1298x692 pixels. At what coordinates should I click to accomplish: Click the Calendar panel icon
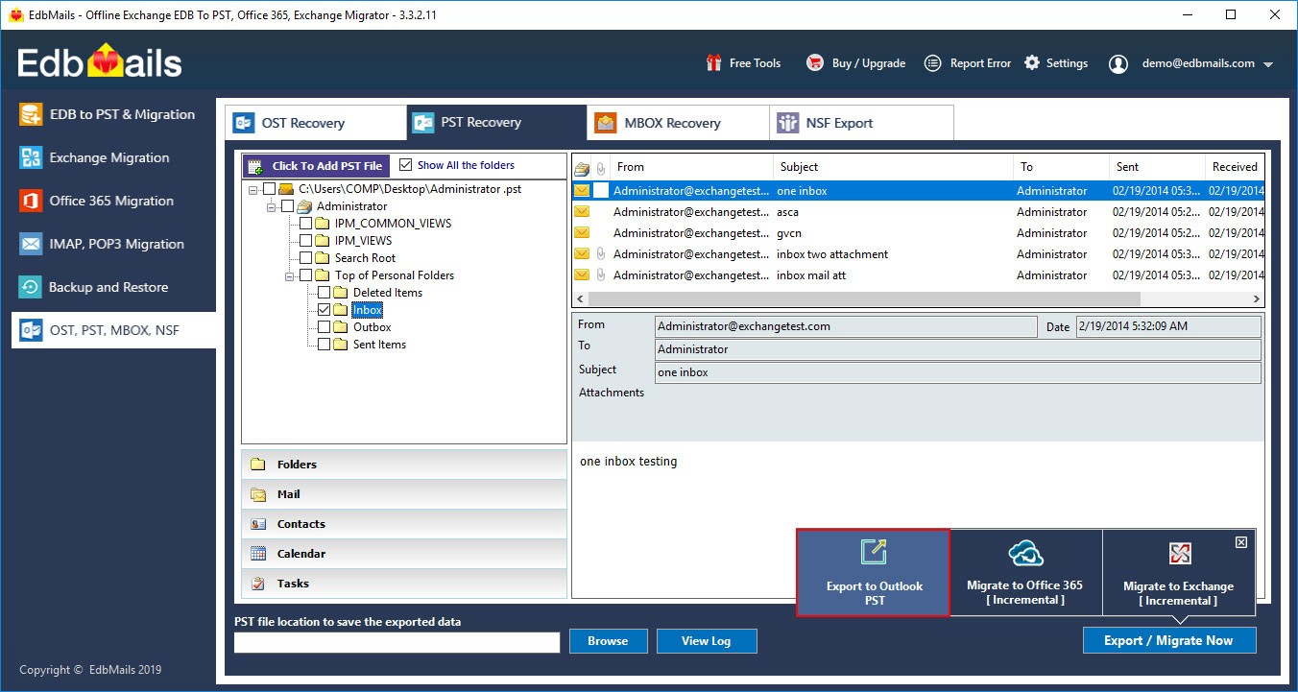tap(258, 554)
